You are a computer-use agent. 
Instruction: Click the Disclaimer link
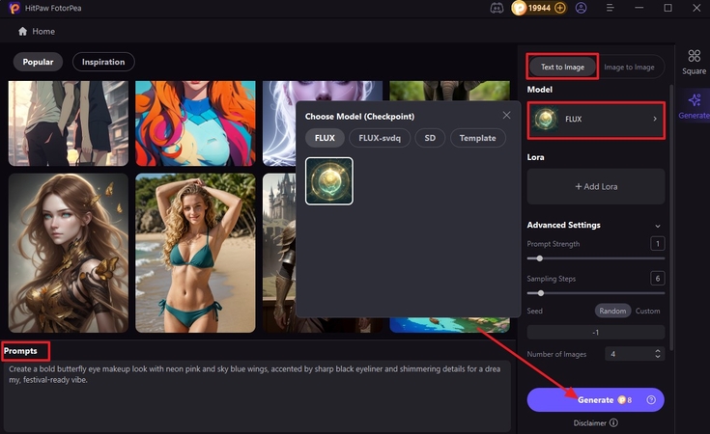[589, 422]
